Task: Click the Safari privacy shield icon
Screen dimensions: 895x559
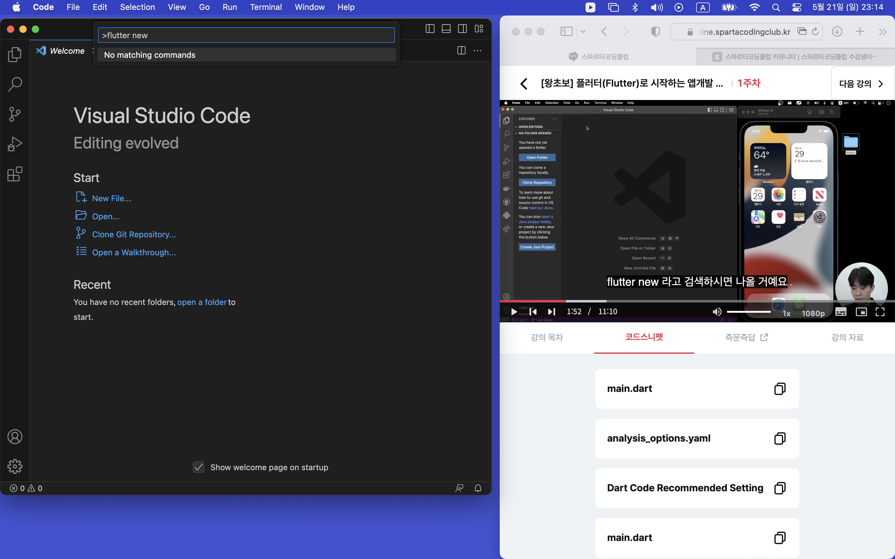Action: (655, 31)
